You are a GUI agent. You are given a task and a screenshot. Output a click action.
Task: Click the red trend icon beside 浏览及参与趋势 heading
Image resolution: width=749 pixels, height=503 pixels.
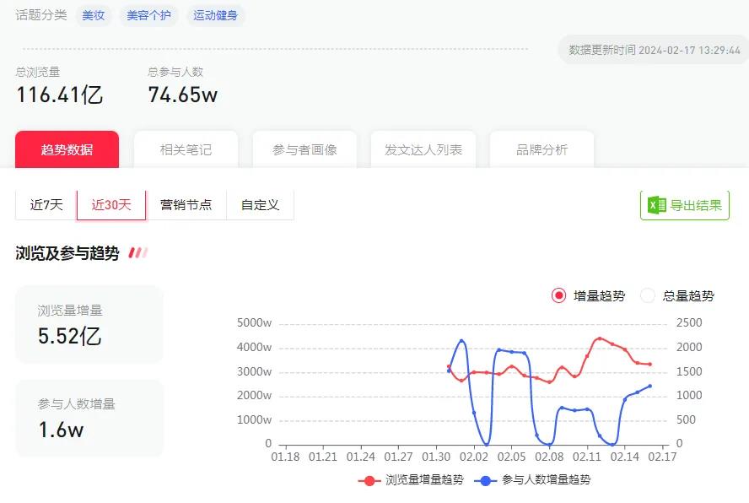click(x=137, y=252)
